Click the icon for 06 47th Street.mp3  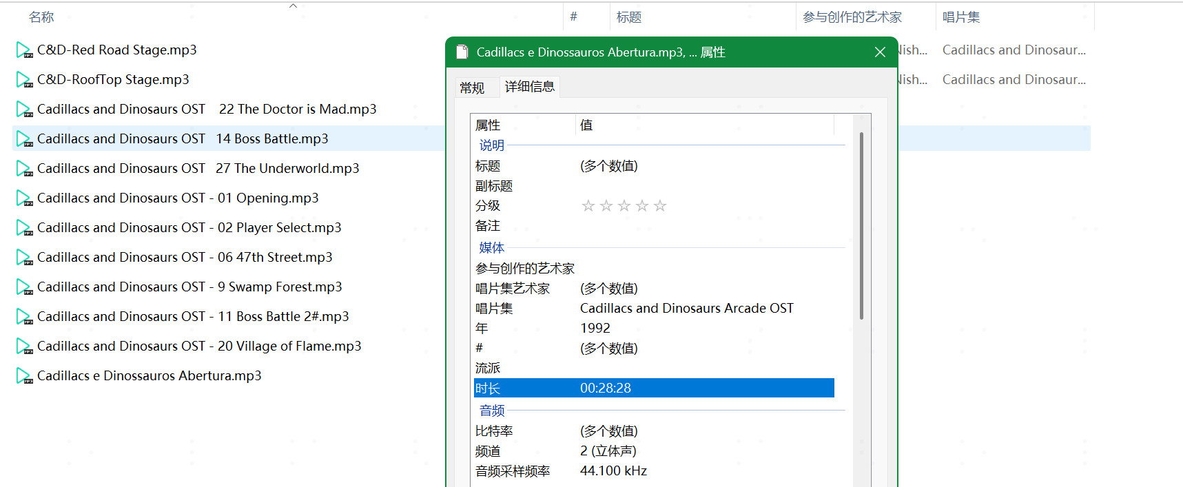coord(24,258)
